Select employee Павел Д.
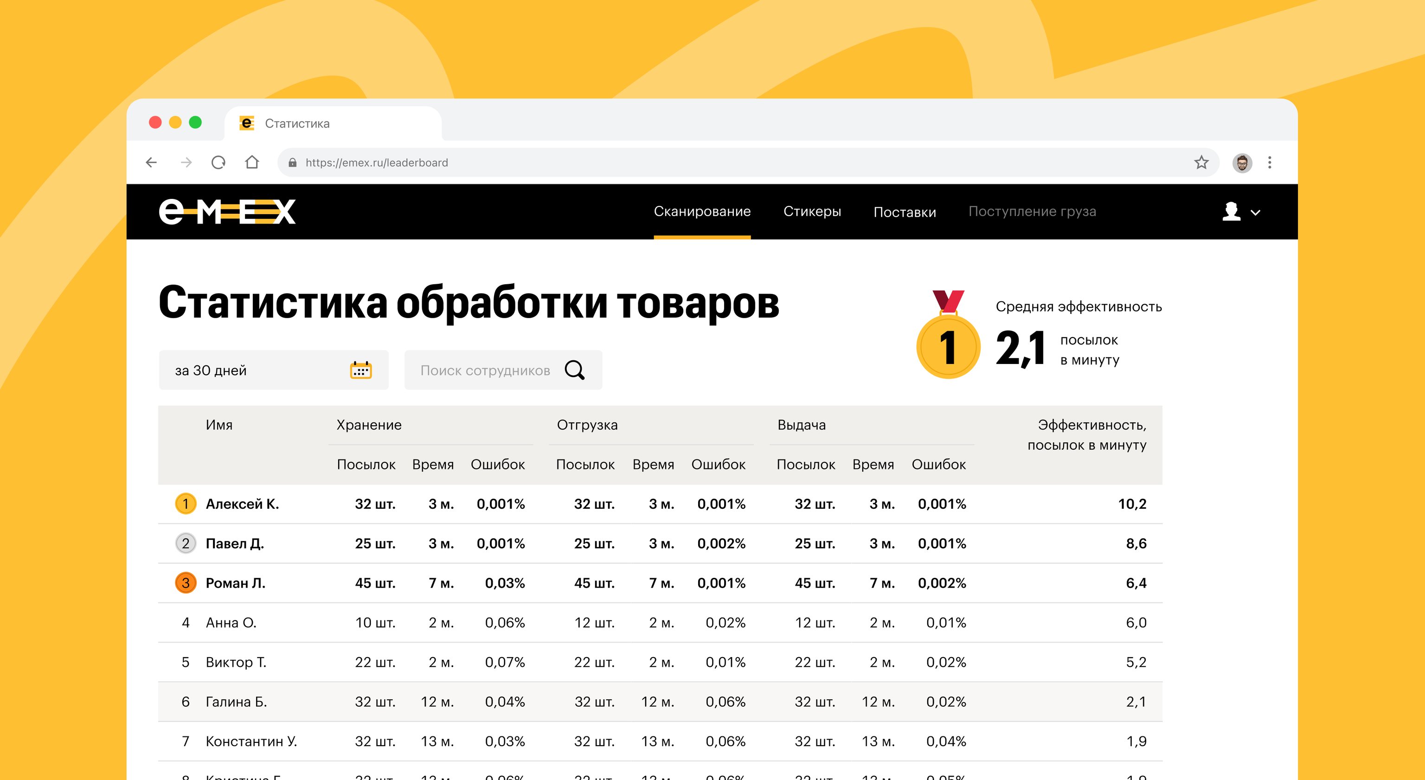 pyautogui.click(x=235, y=543)
